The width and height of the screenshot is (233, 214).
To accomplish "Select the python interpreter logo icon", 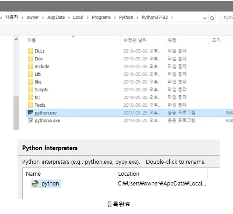I will click(36, 184).
